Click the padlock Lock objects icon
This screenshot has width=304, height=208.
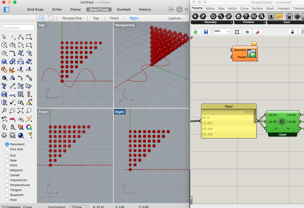click(x=12, y=127)
